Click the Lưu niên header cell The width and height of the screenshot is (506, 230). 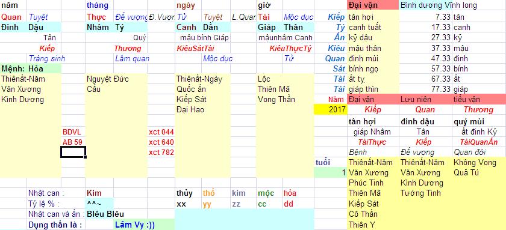tap(426, 100)
